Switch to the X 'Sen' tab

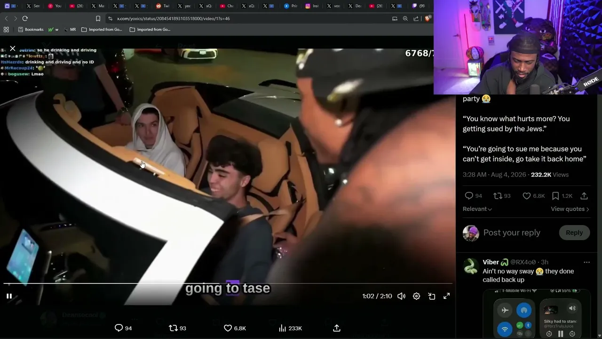tap(34, 6)
